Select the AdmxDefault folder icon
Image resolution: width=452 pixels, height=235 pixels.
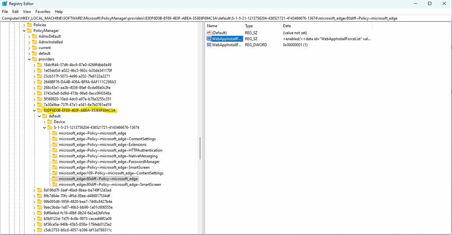pos(35,36)
